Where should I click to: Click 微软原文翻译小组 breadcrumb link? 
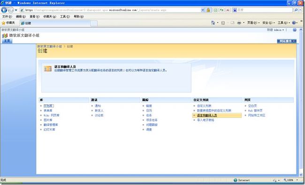[x=49, y=46]
